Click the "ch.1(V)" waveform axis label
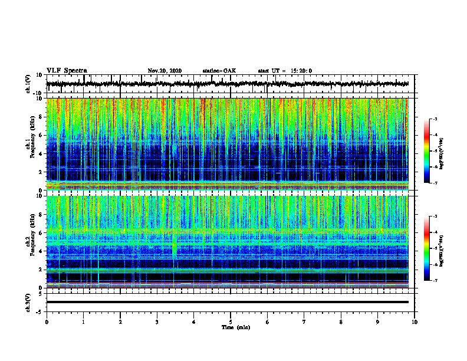This screenshot has width=467, height=361. 28,84
